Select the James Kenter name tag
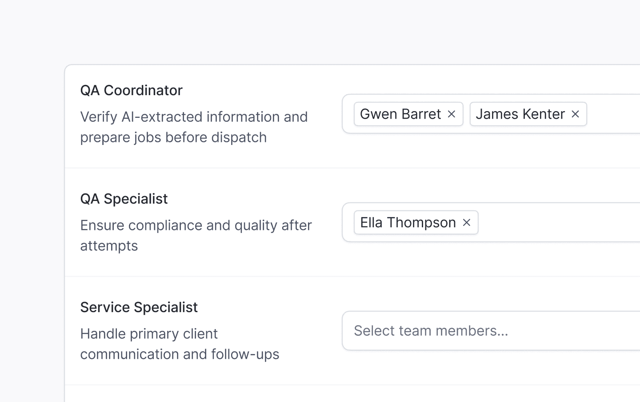 click(520, 114)
